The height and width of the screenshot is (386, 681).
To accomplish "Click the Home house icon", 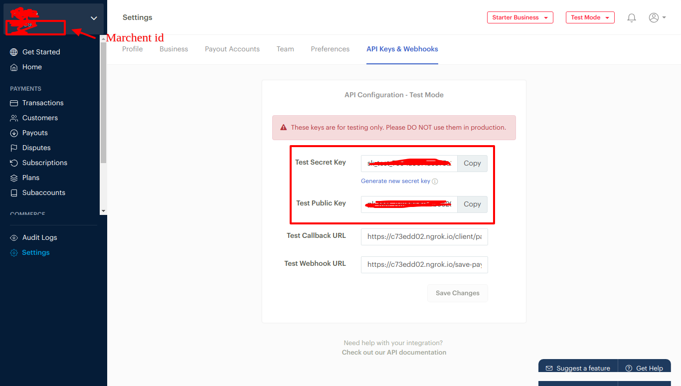I will click(14, 67).
